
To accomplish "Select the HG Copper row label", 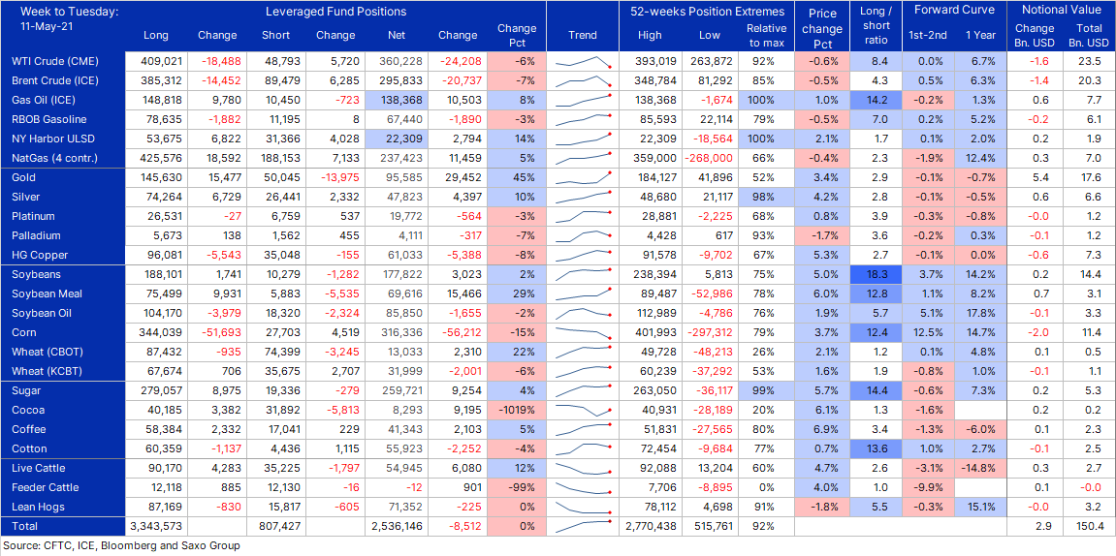I will point(40,256).
